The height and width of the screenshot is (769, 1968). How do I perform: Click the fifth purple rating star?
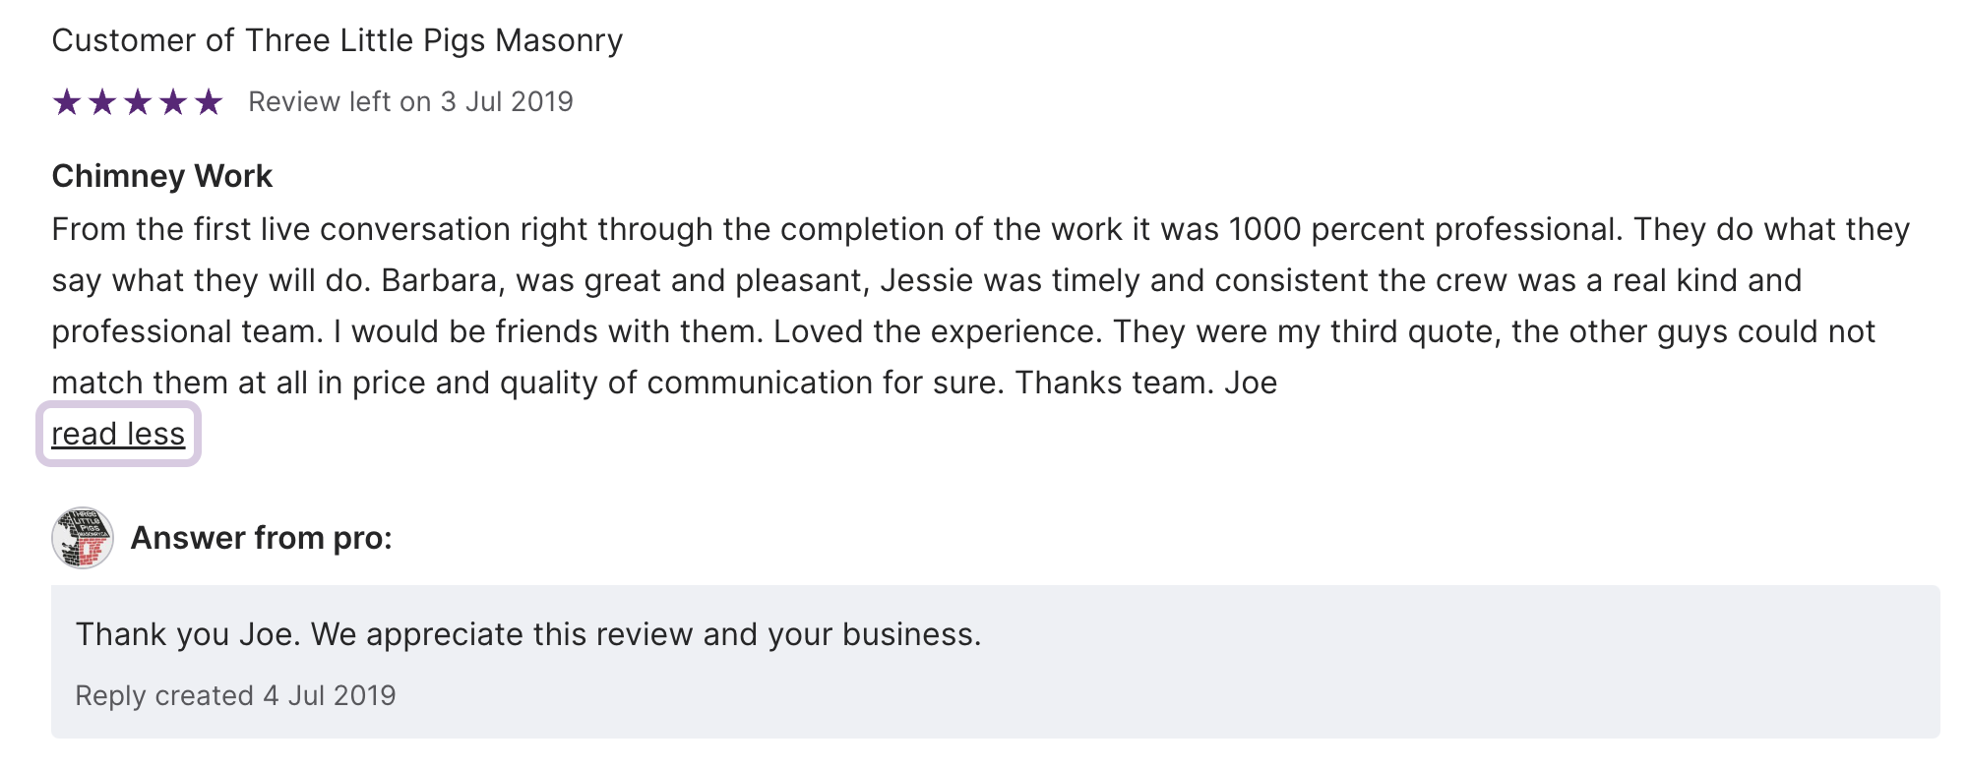[209, 102]
